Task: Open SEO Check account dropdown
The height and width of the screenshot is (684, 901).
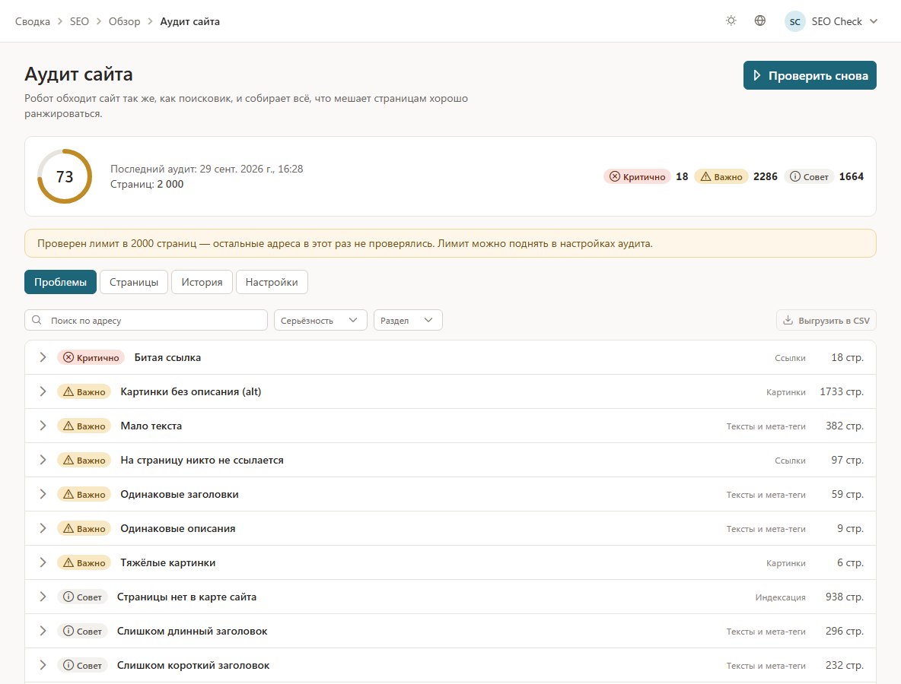Action: tap(832, 21)
